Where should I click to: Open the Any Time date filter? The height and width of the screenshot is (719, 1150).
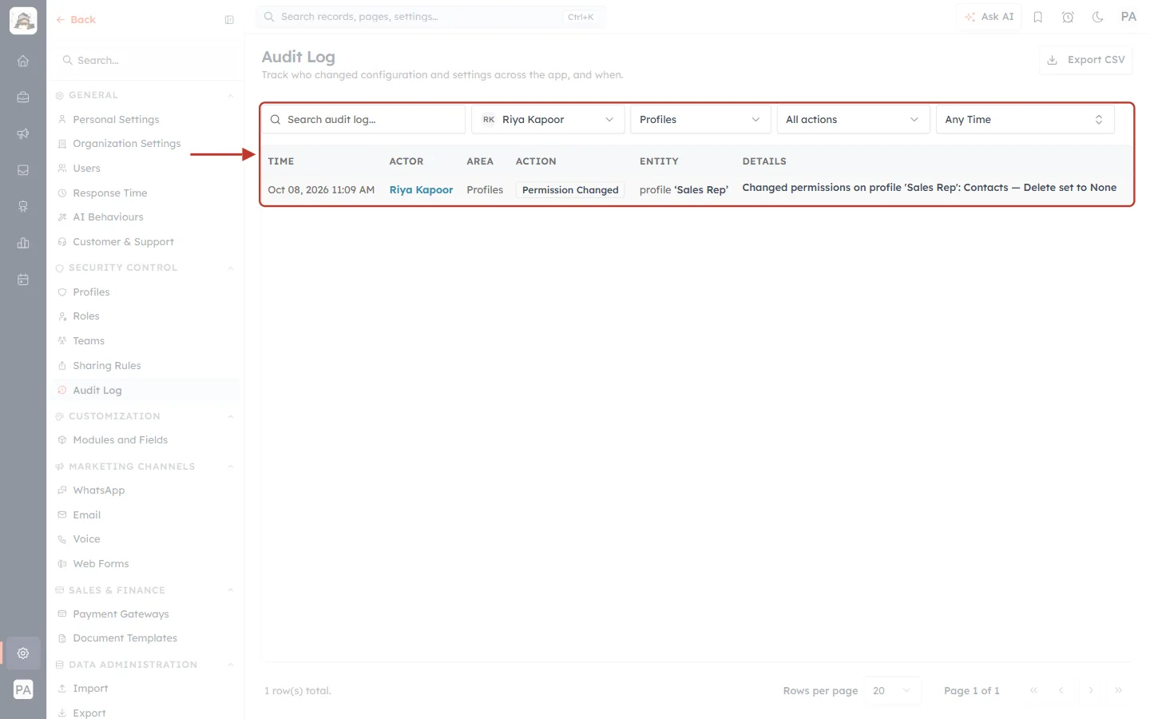pyautogui.click(x=1025, y=120)
